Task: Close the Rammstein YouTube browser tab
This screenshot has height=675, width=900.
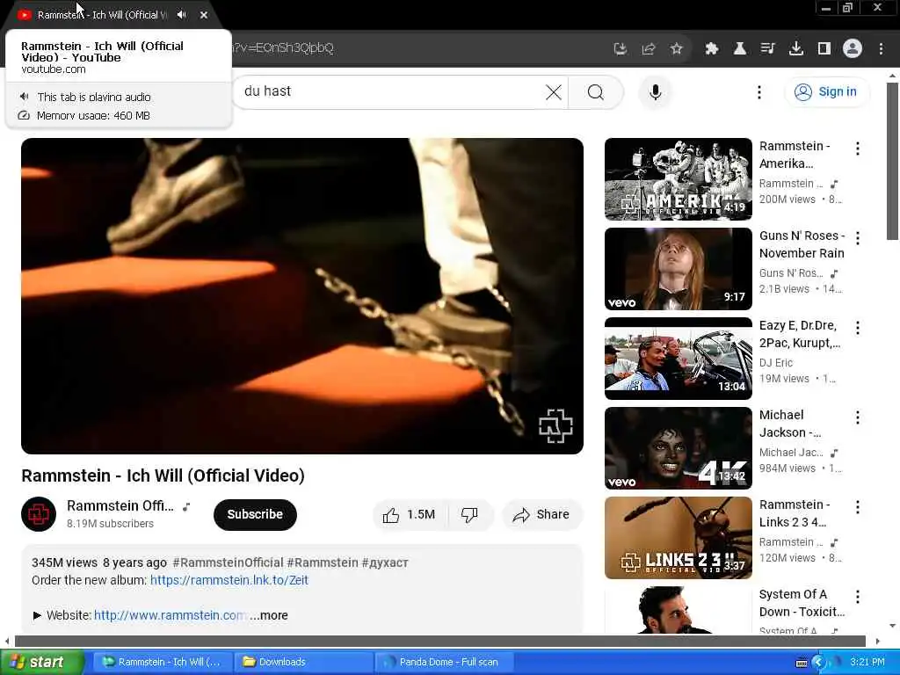Action: (204, 15)
